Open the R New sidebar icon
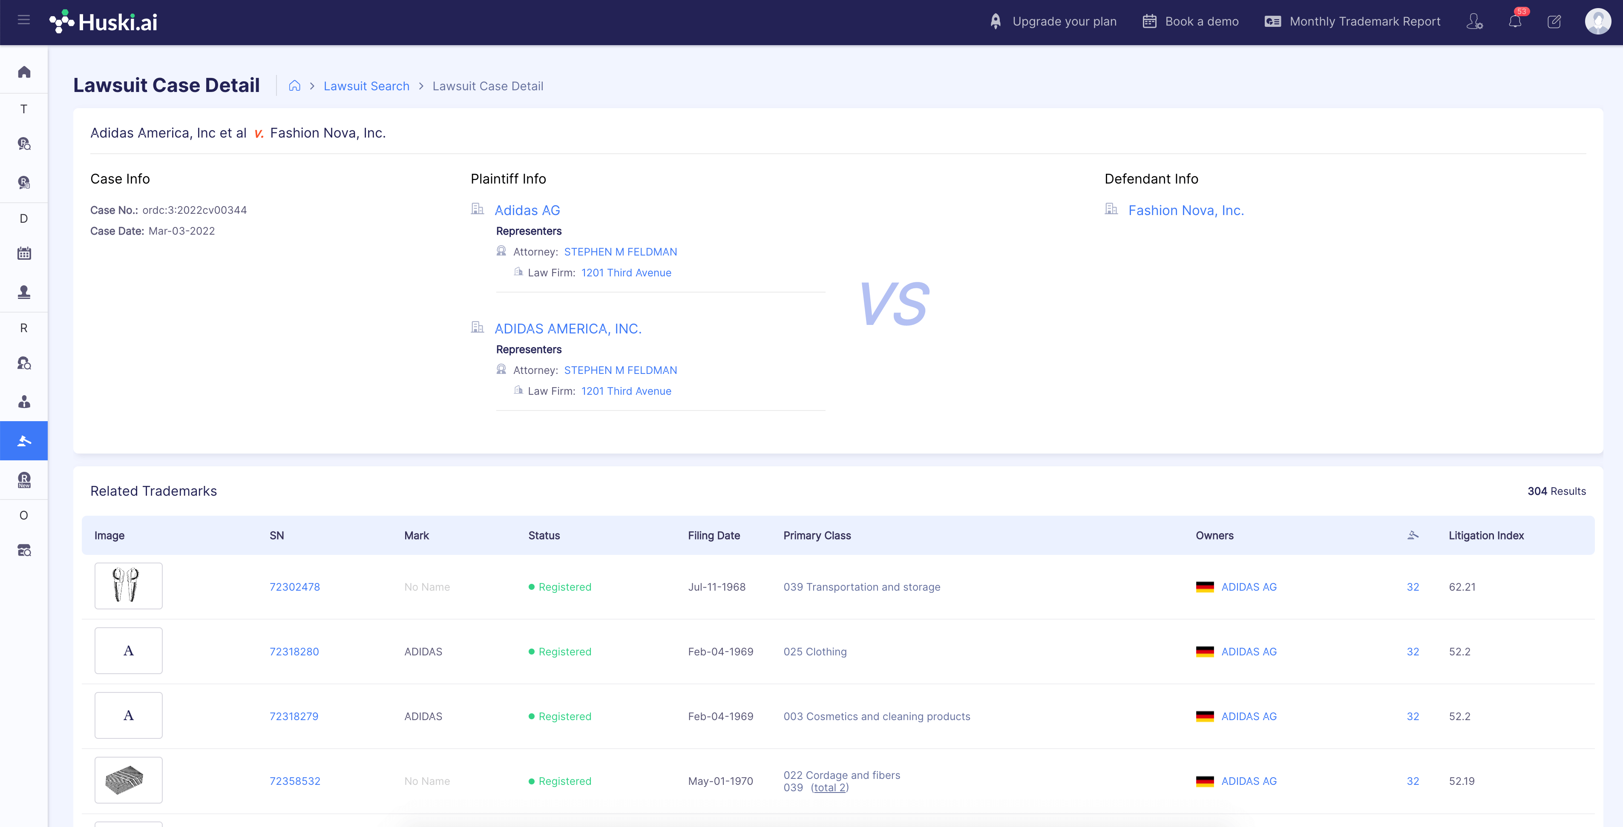This screenshot has width=1623, height=827. coord(24,480)
